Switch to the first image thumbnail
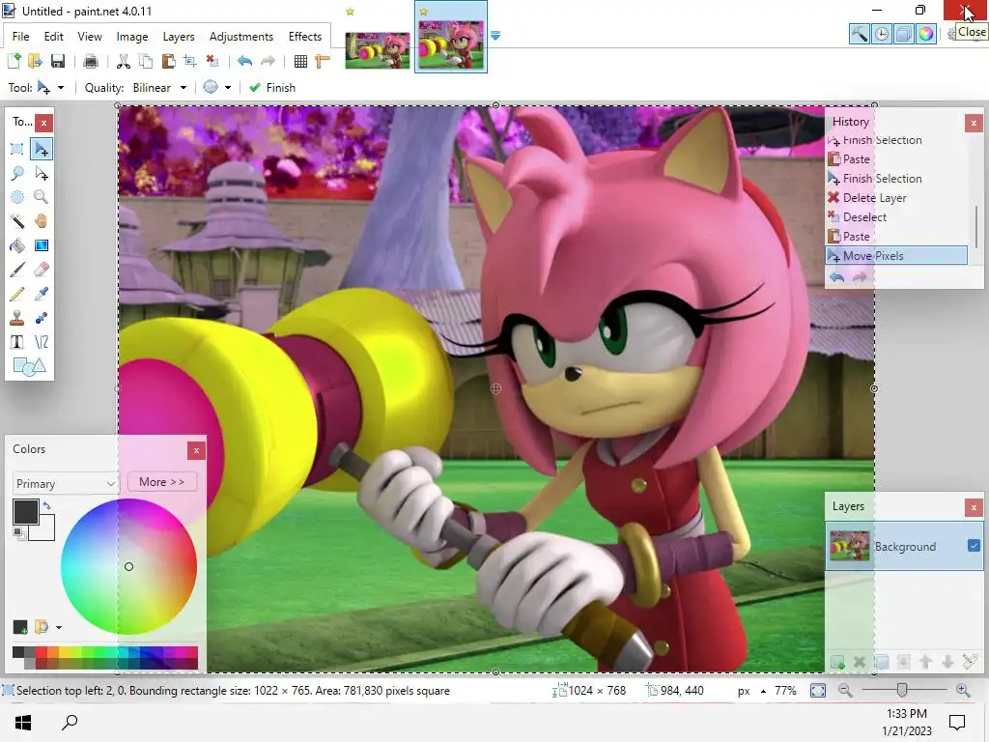989x742 pixels. click(378, 50)
